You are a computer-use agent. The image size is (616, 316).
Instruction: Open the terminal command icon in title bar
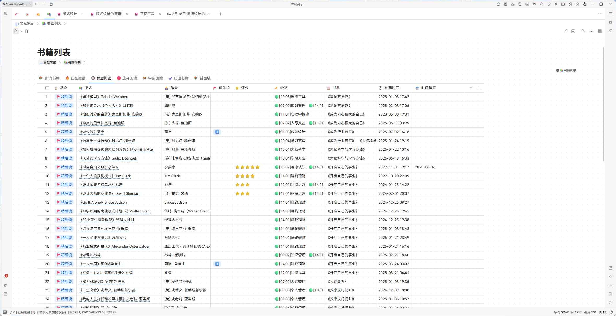(527, 4)
